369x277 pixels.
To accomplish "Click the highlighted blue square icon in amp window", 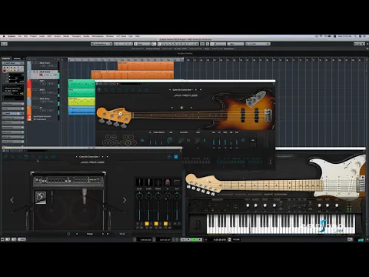I will pyautogui.click(x=176, y=157).
